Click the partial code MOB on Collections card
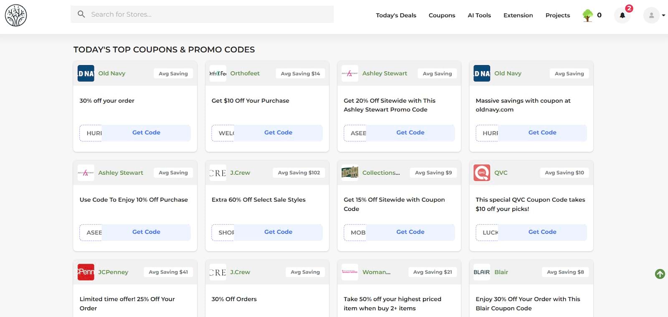 click(355, 232)
